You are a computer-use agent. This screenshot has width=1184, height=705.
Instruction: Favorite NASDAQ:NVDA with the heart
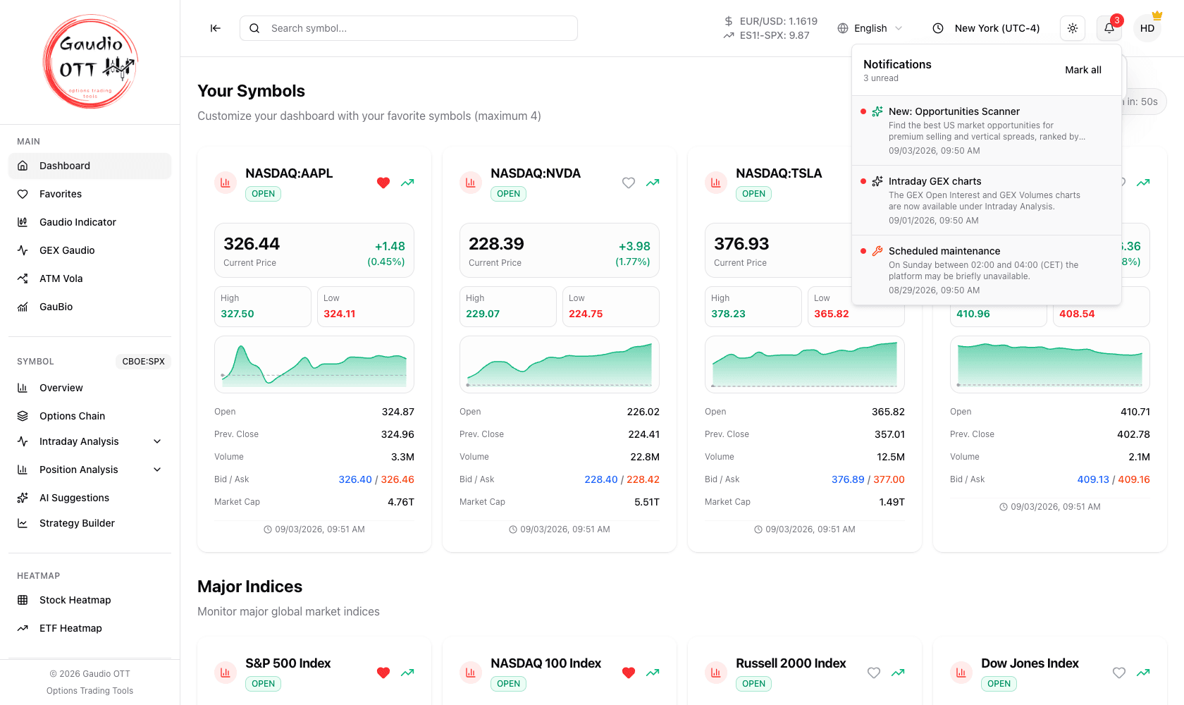629,183
